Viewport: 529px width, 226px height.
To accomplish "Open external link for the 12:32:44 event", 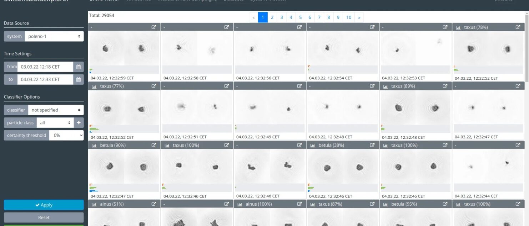I will (x=518, y=145).
